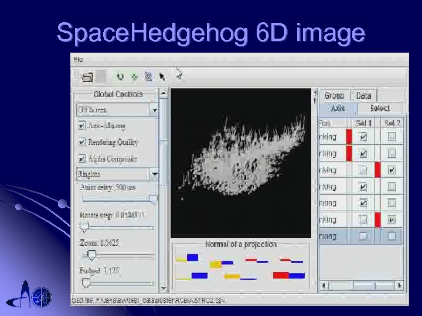Open a data file with the folder icon
The width and height of the screenshot is (422, 316).
click(x=87, y=77)
